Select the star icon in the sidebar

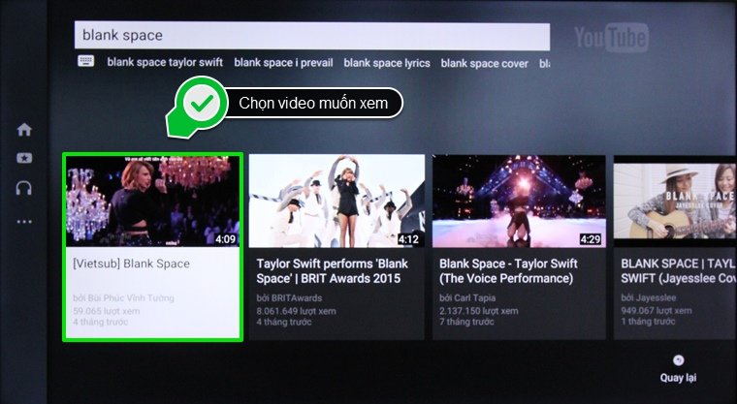point(24,158)
